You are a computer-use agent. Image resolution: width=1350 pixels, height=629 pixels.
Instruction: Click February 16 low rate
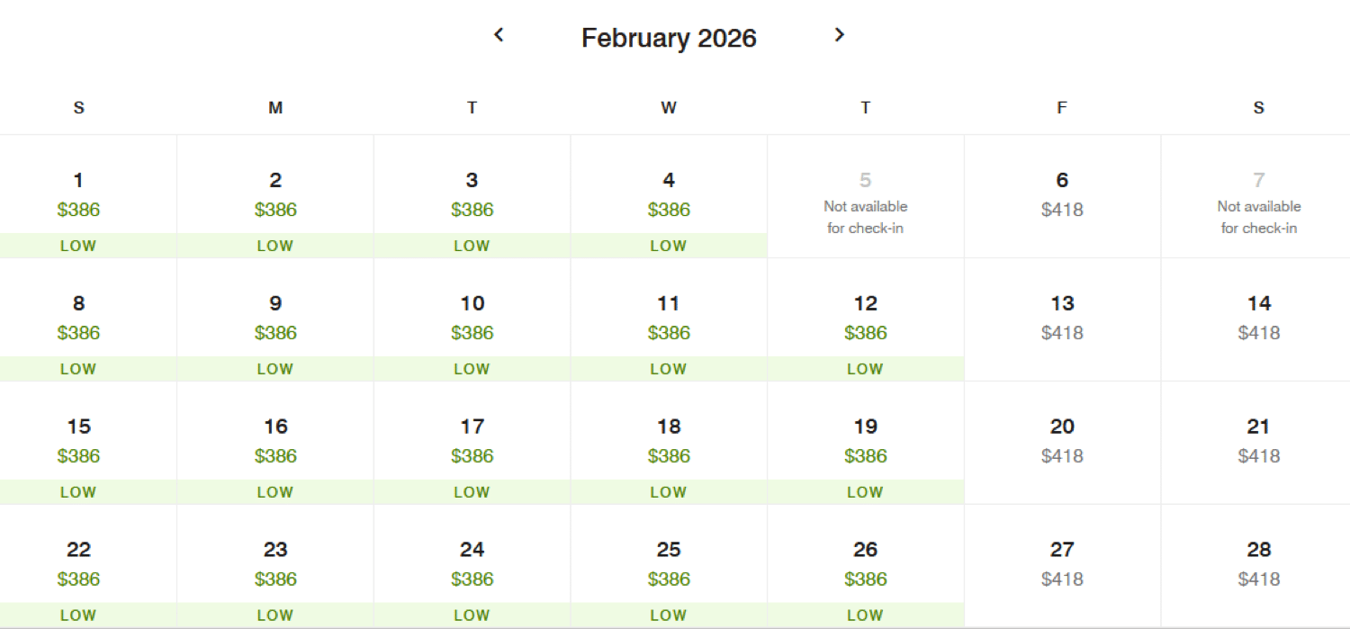(x=275, y=443)
